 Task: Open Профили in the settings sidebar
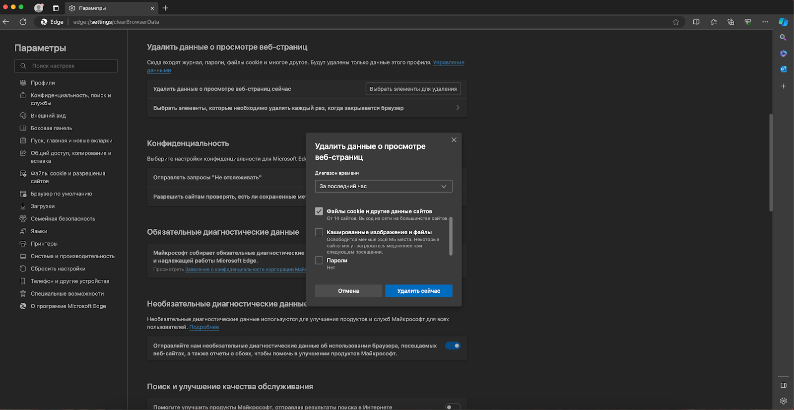43,83
